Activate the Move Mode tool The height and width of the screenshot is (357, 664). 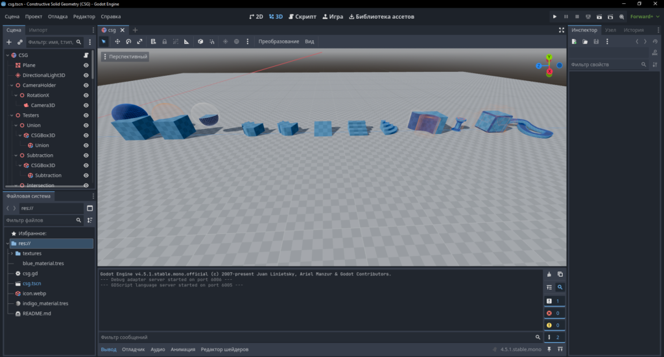click(x=117, y=41)
